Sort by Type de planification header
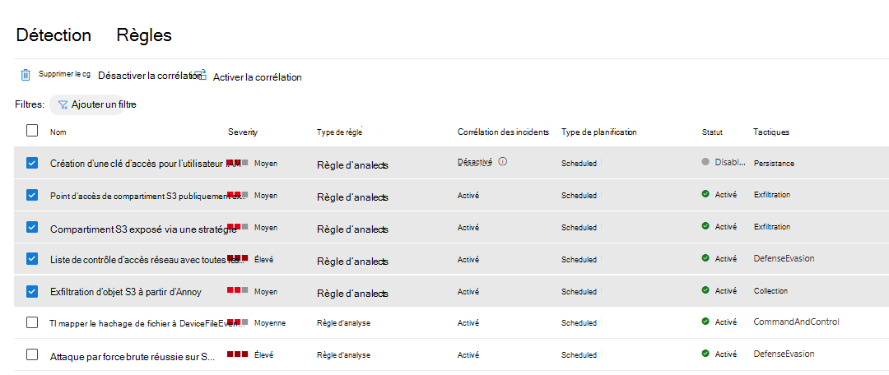 [x=598, y=132]
